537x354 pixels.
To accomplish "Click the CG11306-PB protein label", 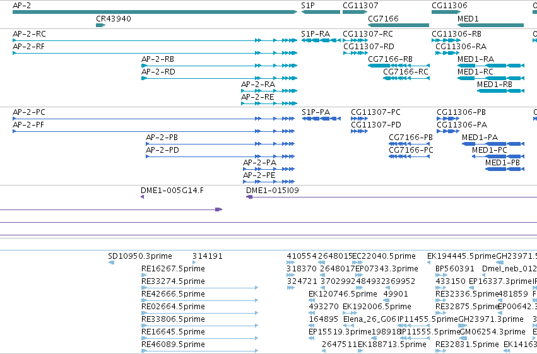I will pos(461,112).
